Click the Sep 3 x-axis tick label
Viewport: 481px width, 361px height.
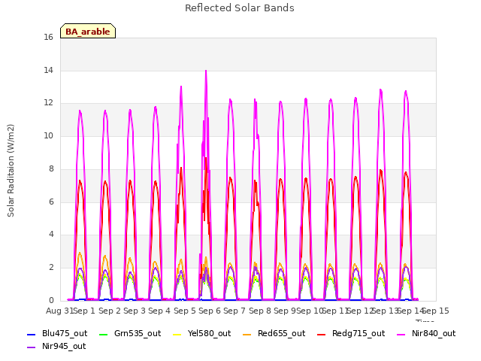point(135,311)
